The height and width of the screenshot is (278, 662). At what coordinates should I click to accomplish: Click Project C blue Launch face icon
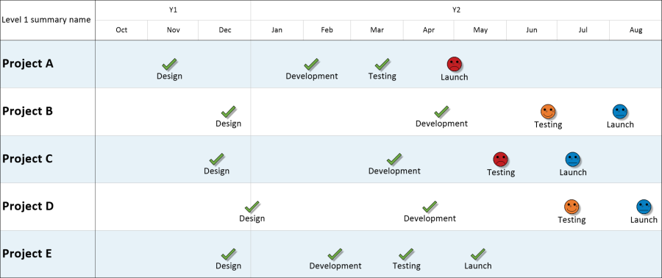(573, 160)
